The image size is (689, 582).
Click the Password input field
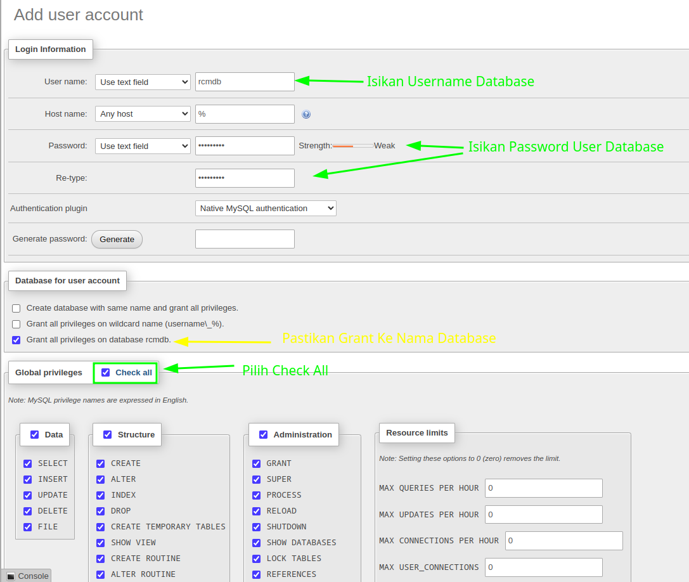click(x=245, y=146)
